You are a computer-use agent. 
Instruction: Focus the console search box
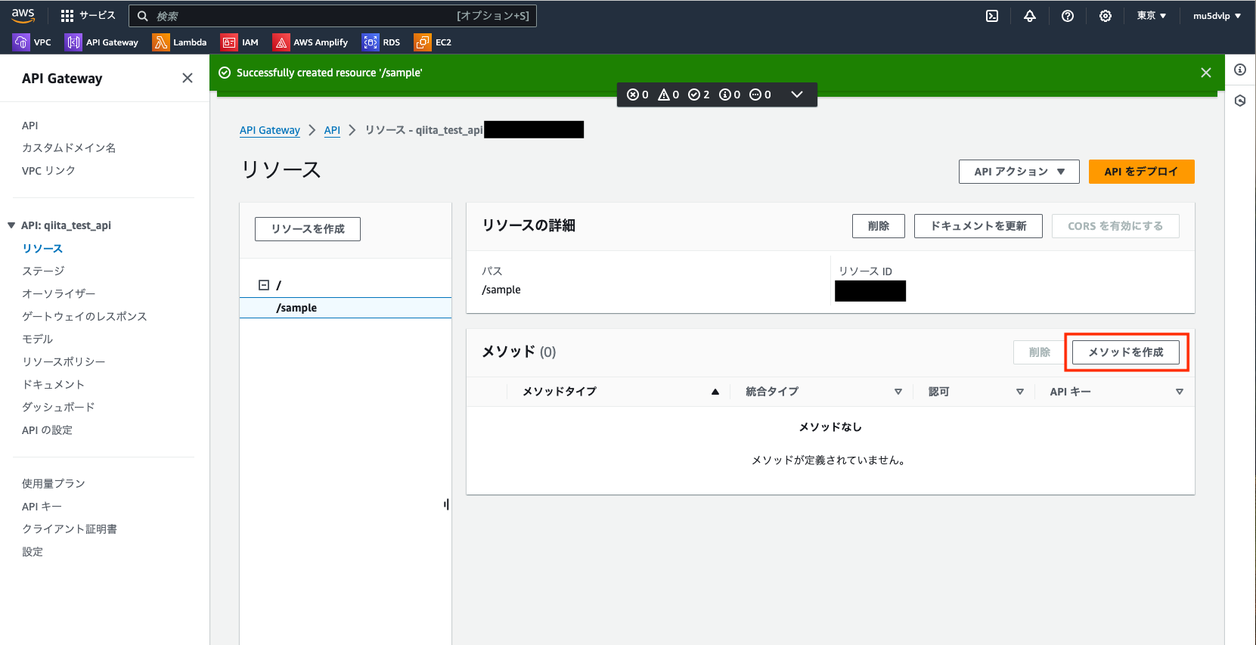tap(333, 16)
